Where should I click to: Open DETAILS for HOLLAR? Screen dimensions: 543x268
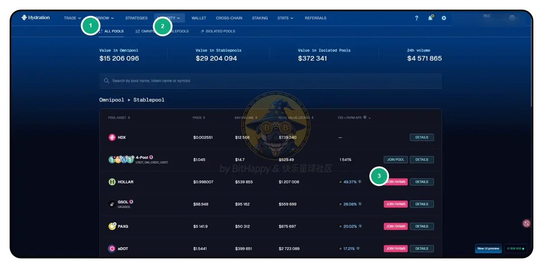tap(422, 182)
